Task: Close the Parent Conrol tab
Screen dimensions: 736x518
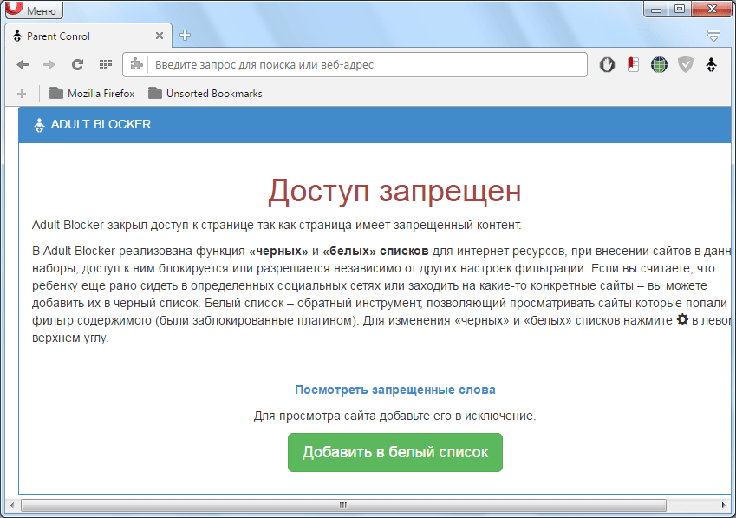Action: [160, 36]
